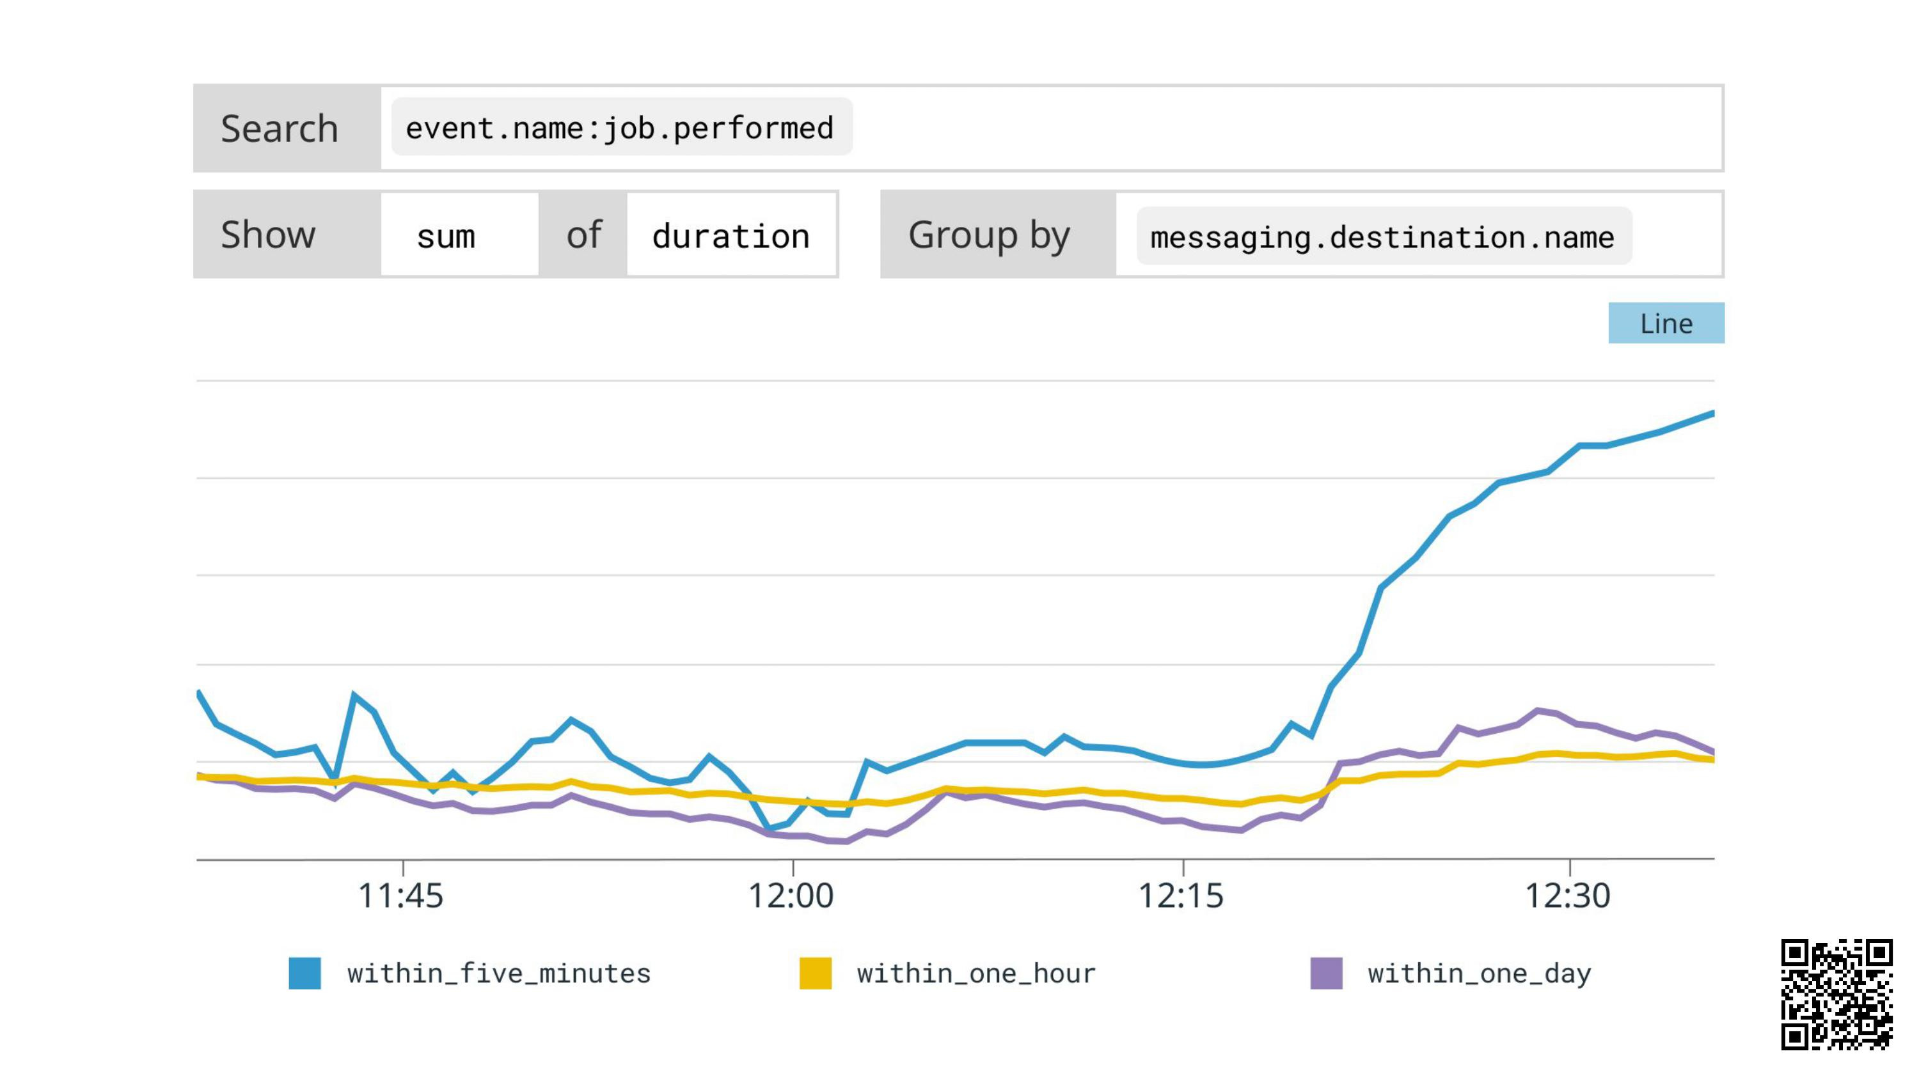The width and height of the screenshot is (1919, 1079).
Task: Click the 12:15 time axis marker
Action: (x=1181, y=895)
